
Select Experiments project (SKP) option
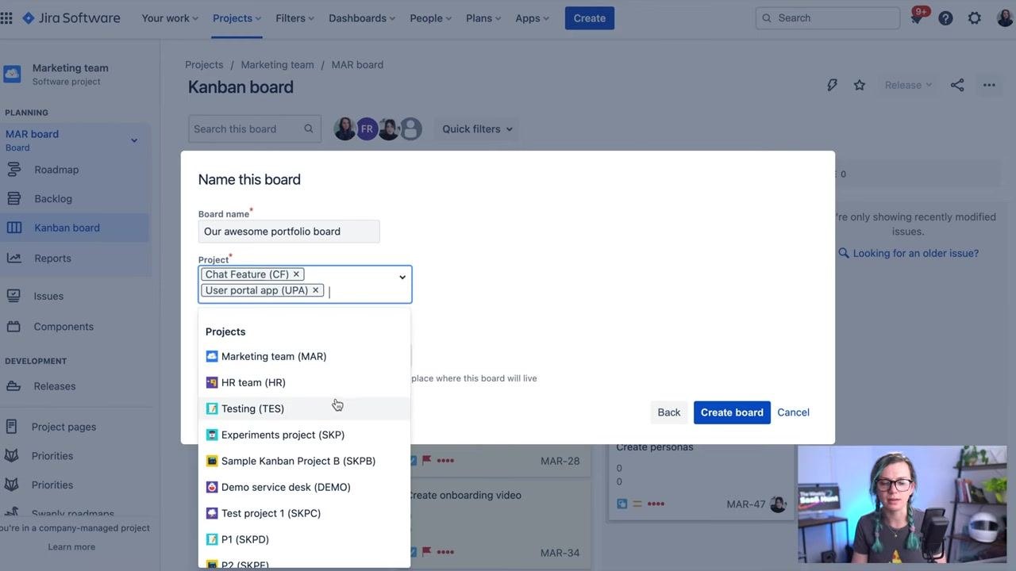pos(304,435)
